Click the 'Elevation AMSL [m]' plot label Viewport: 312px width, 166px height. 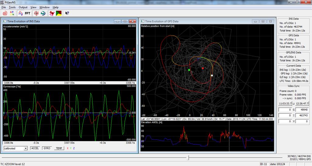click(x=152, y=122)
